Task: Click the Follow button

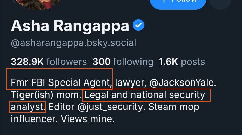Action: coord(178,3)
